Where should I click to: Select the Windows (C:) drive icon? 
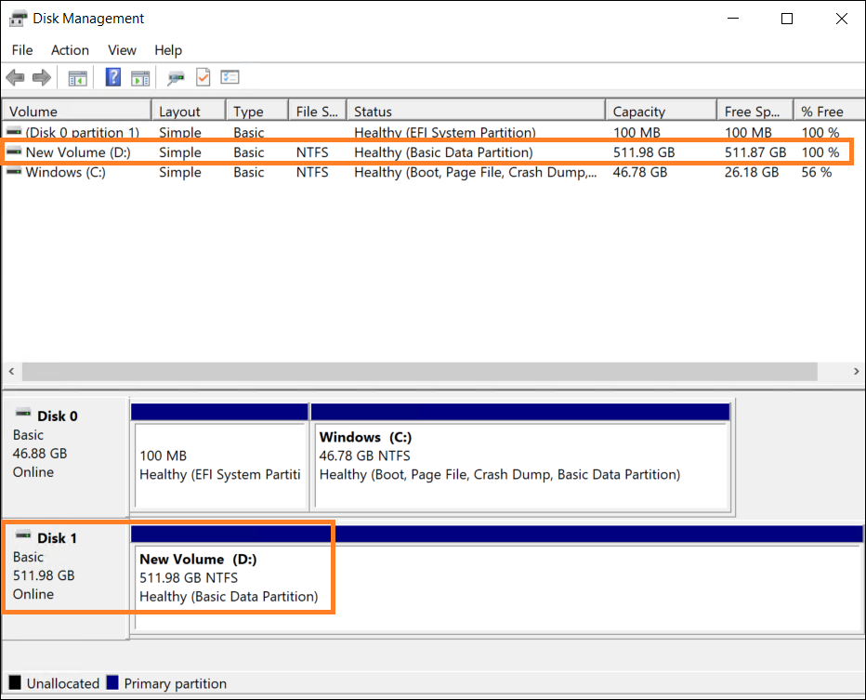coord(13,172)
